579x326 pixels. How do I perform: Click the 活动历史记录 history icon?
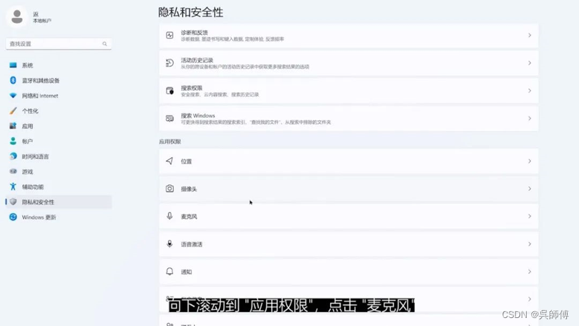click(x=169, y=63)
